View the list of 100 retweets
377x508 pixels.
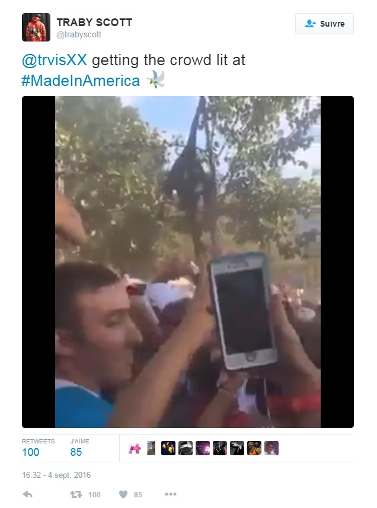coord(38,448)
